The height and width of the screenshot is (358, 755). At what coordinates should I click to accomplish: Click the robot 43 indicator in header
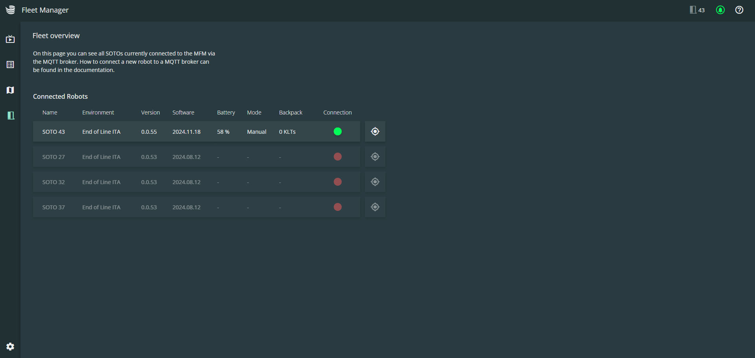[x=697, y=10]
